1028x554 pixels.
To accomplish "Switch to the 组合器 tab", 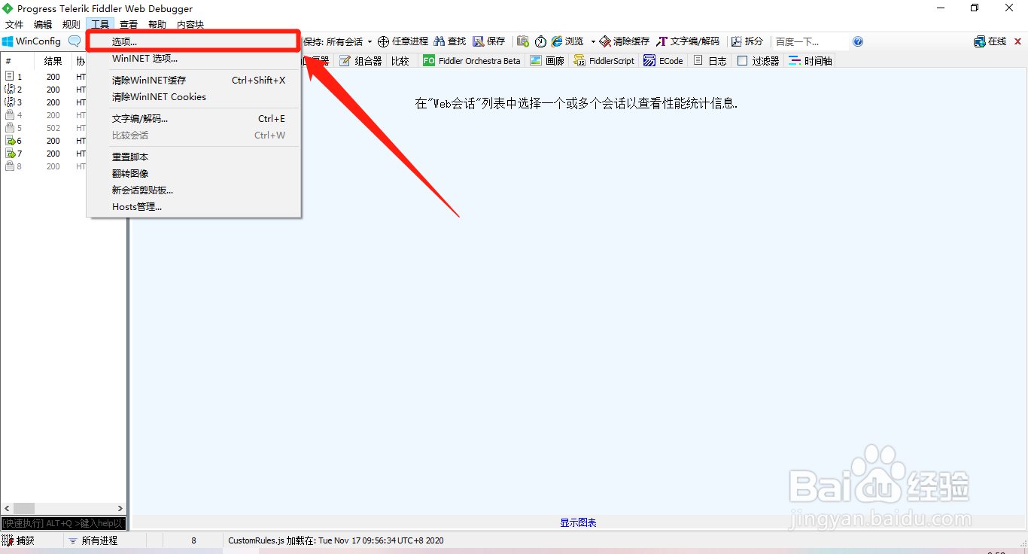I will 360,61.
